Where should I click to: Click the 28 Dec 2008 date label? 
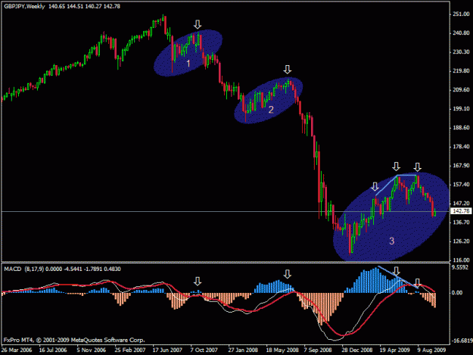(x=357, y=350)
